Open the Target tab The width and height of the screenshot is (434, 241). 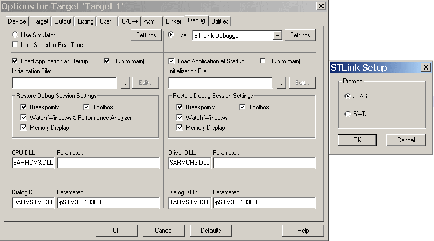[x=40, y=21]
